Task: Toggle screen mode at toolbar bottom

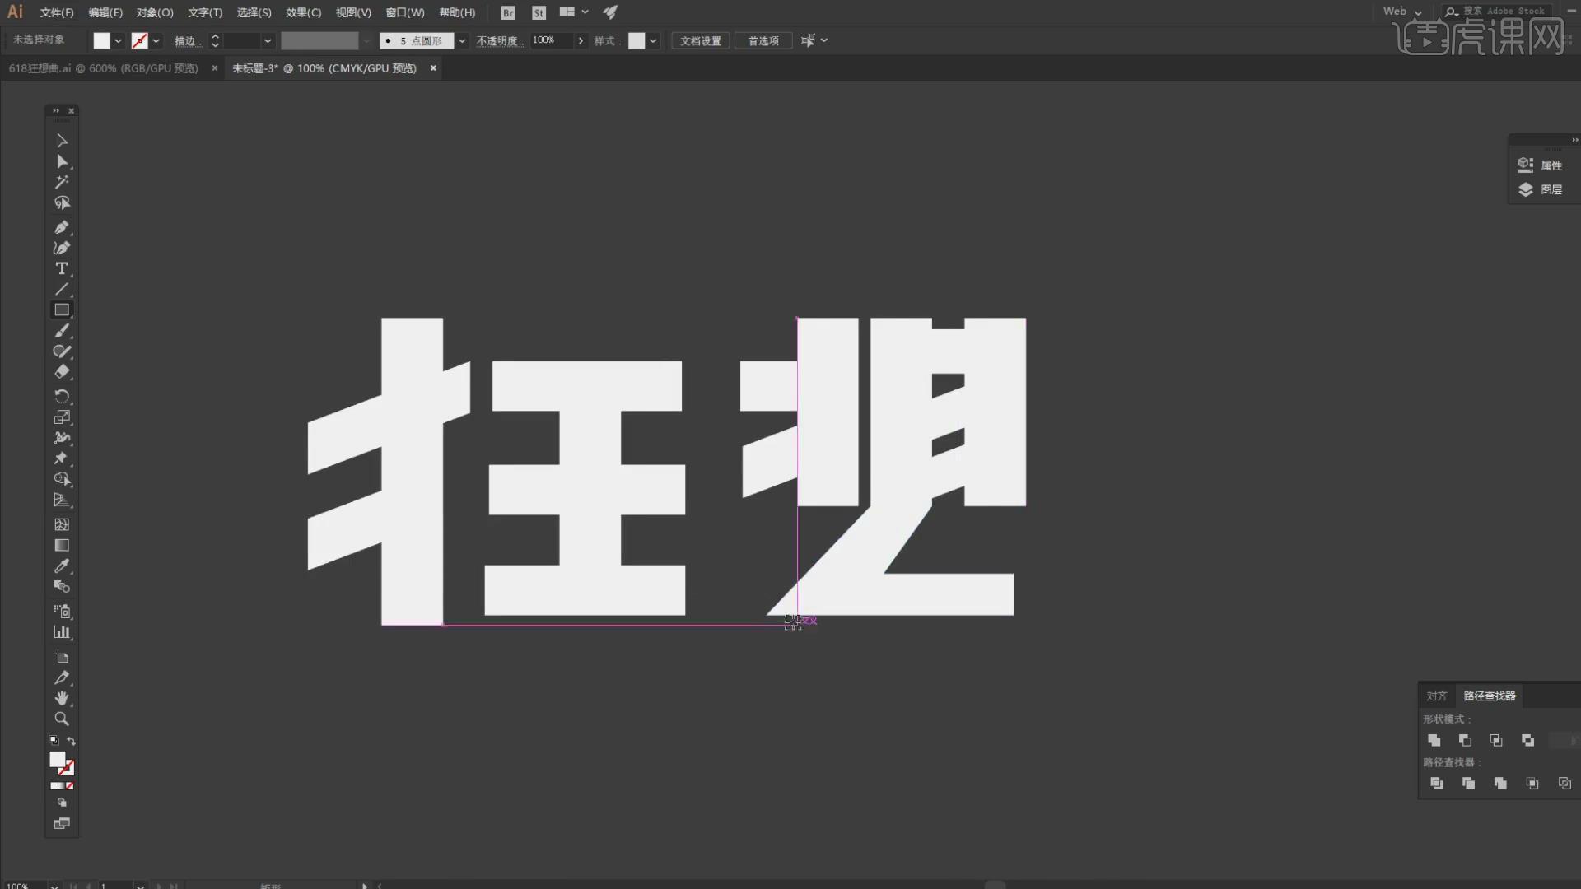Action: 62,823
